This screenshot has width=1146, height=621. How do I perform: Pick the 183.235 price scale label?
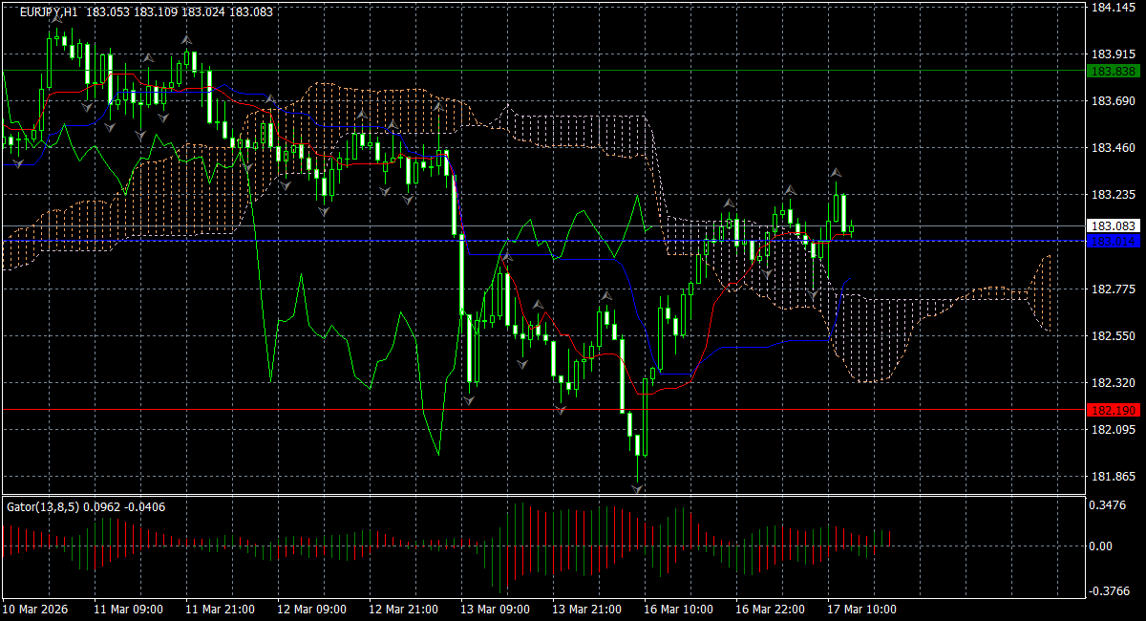[x=1113, y=195]
